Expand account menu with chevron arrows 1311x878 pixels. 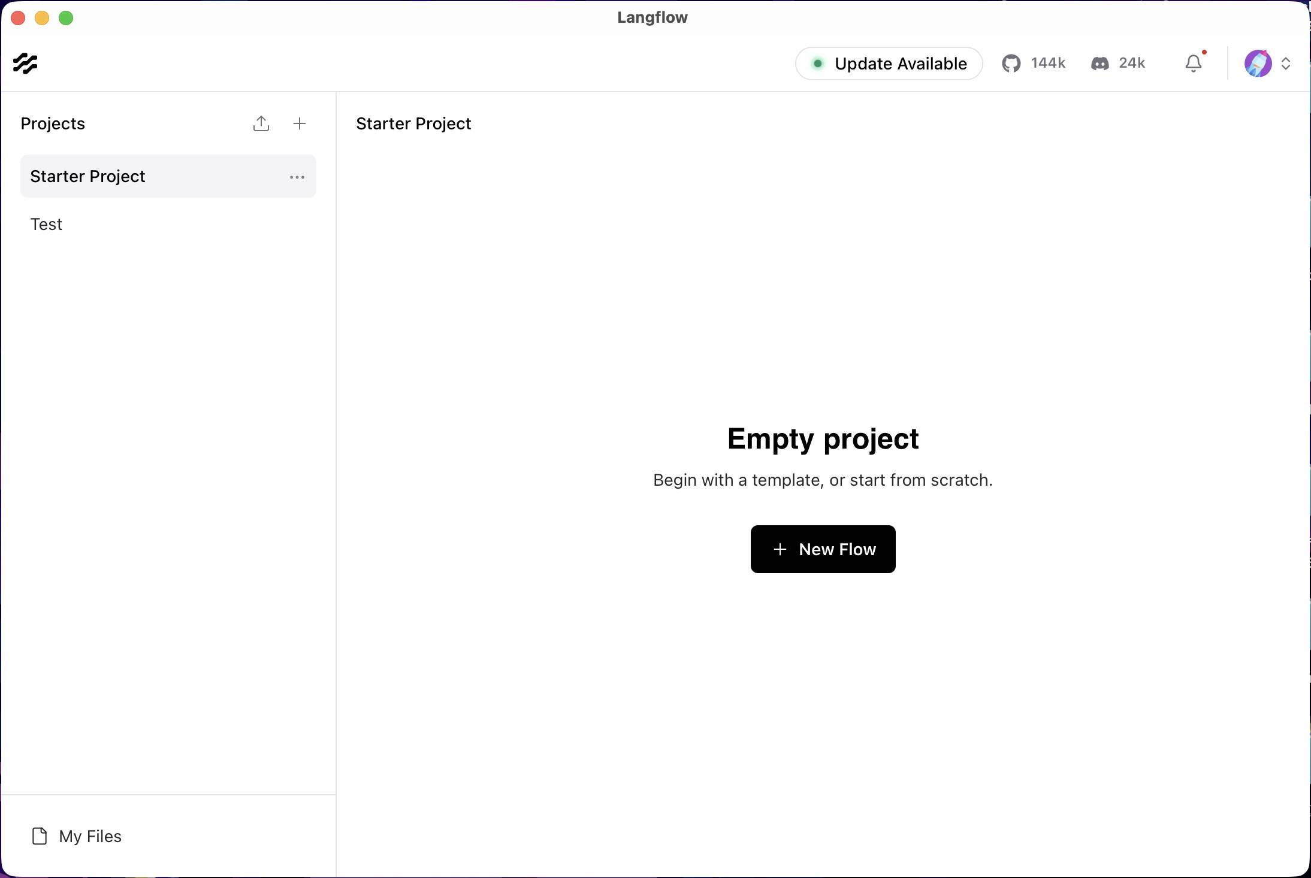click(x=1286, y=63)
